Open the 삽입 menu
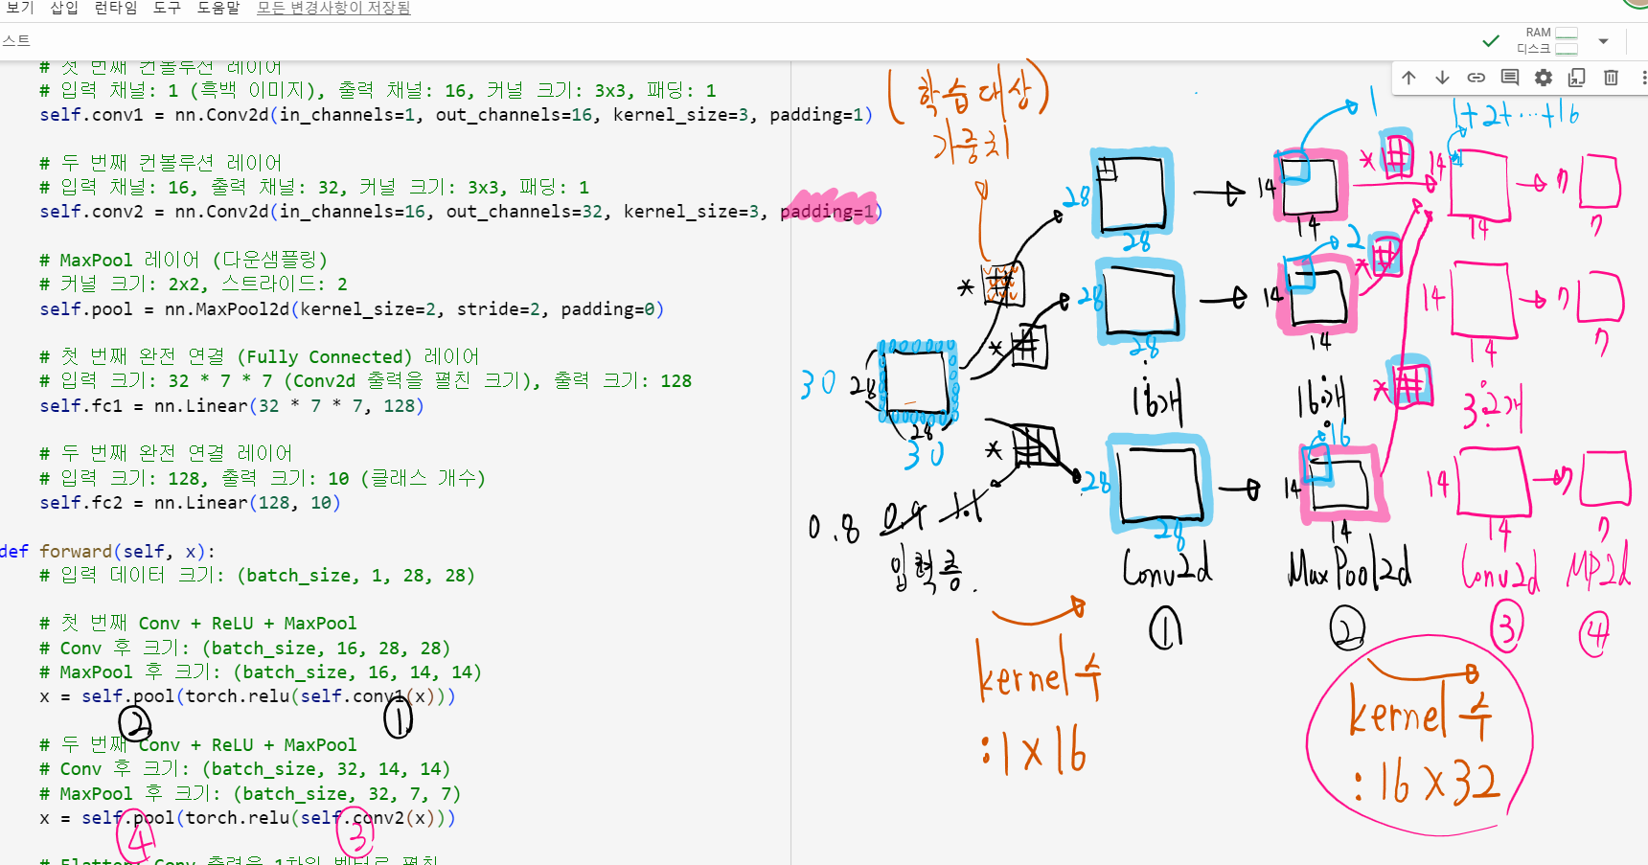 coord(63,8)
